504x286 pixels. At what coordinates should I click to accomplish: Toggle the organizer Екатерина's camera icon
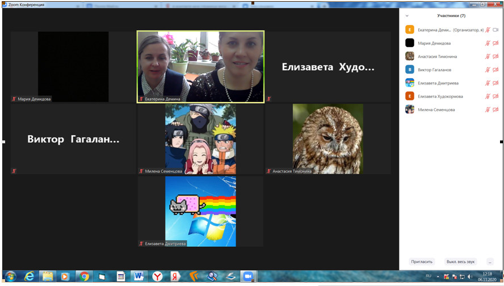click(x=495, y=30)
